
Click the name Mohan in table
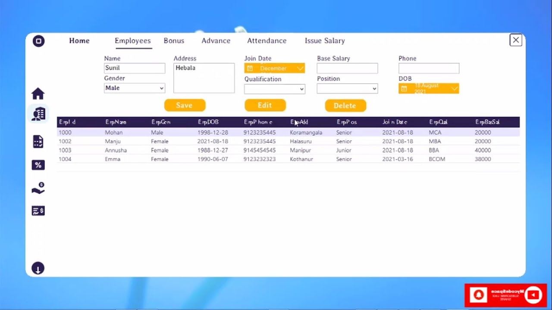(114, 133)
